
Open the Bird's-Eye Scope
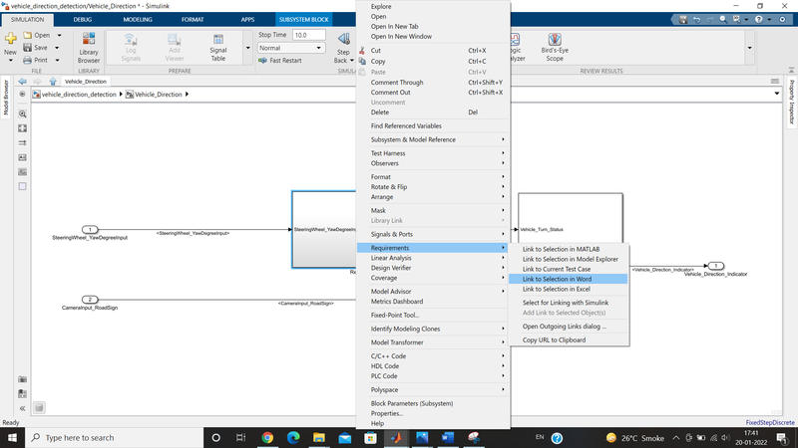[x=555, y=48]
